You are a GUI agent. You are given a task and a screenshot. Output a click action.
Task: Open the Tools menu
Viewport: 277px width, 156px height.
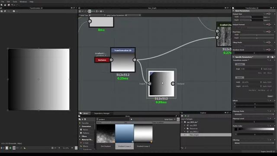15,2
